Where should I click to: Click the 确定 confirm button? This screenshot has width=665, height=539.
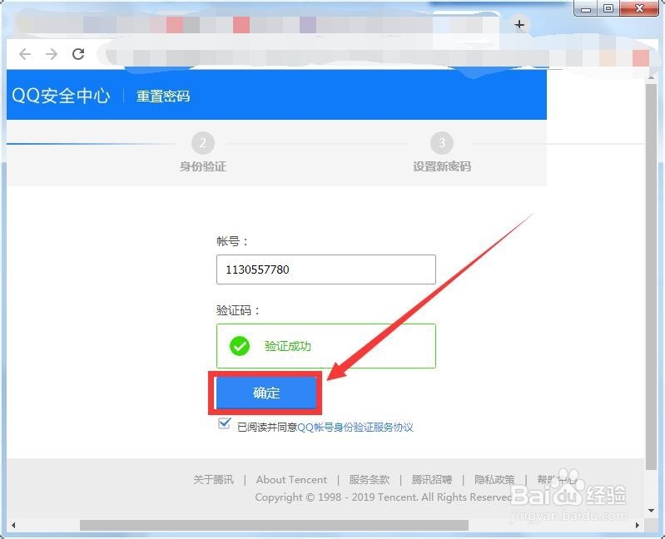point(266,393)
